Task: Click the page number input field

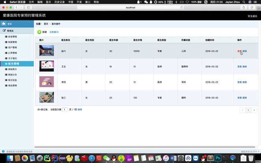Action: 65,110
